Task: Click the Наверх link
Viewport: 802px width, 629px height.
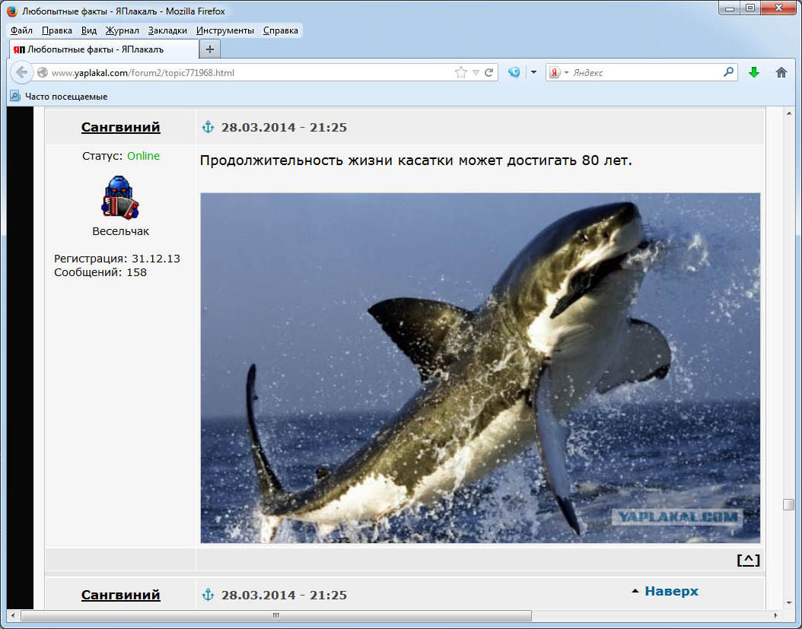Action: click(670, 591)
